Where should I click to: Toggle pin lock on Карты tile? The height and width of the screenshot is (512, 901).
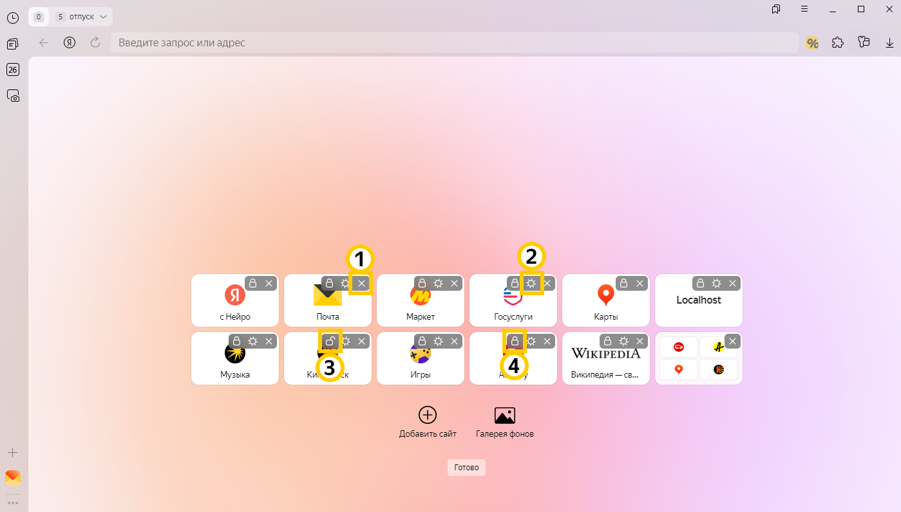pos(623,283)
